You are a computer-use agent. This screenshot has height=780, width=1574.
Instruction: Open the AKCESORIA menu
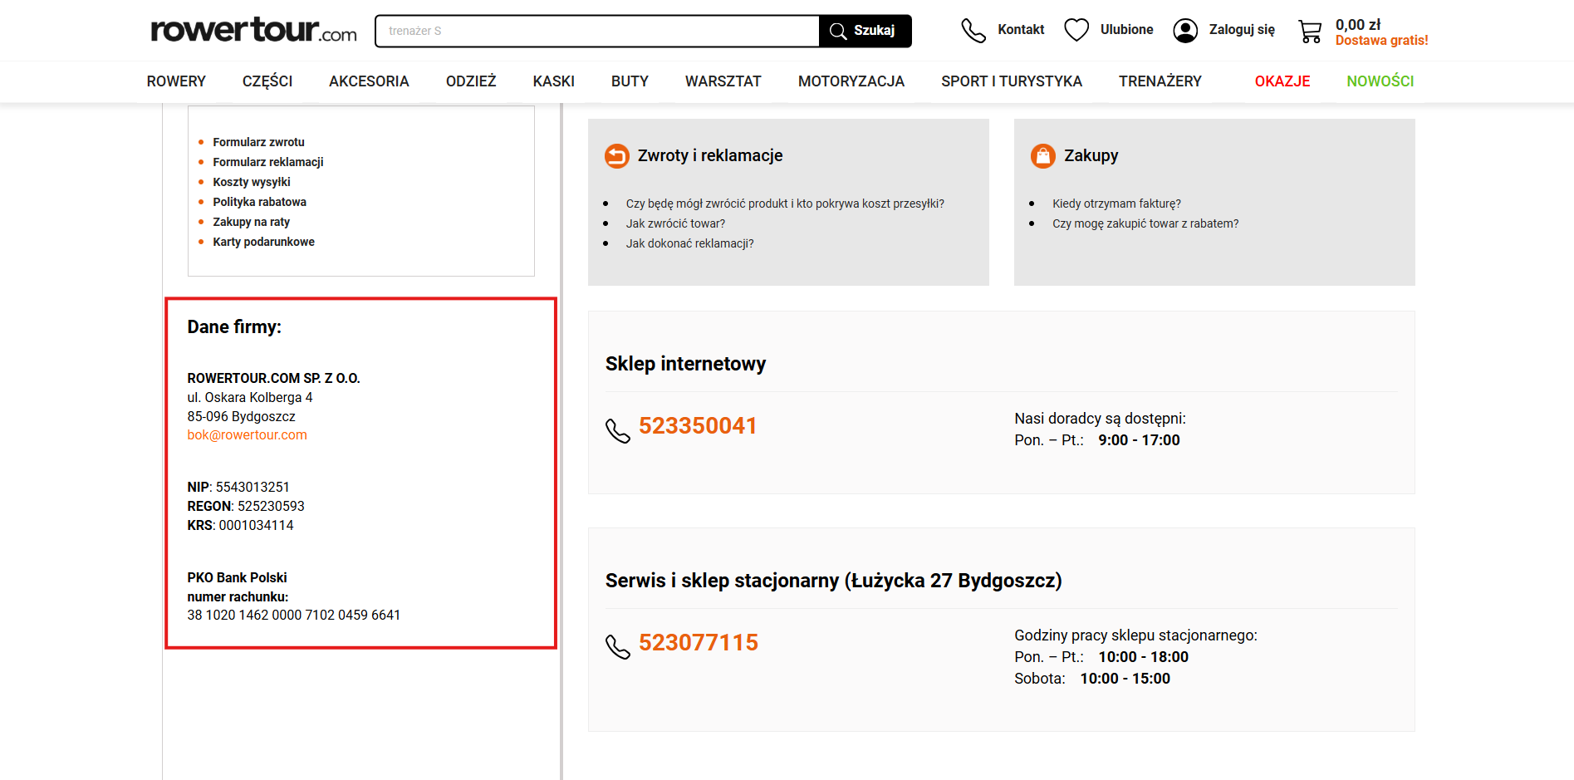click(369, 81)
